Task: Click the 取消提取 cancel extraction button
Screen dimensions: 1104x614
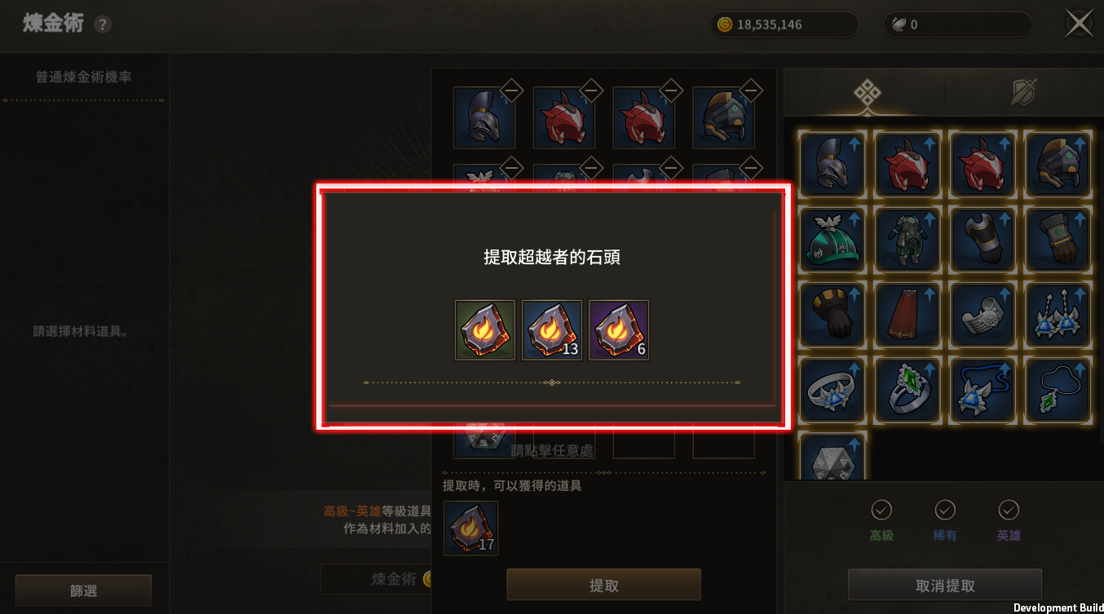Action: click(945, 585)
